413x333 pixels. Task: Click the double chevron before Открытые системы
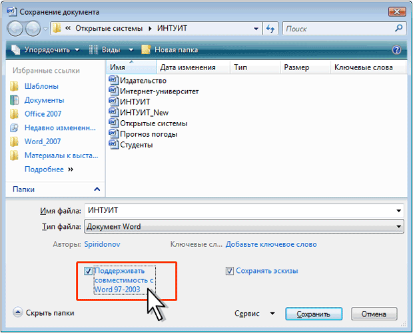point(68,28)
